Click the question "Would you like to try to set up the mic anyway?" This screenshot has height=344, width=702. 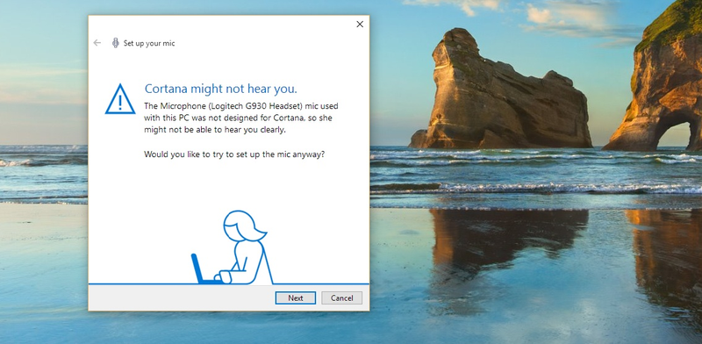click(x=234, y=154)
